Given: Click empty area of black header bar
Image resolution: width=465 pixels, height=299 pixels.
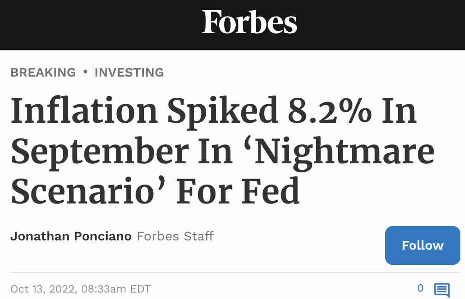Looking at the screenshot, I should 92,23.
